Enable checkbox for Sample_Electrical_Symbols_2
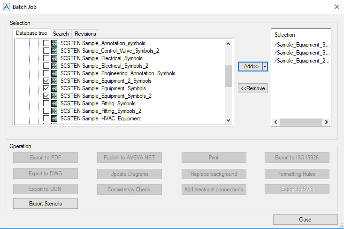The image size is (344, 229). 46,66
